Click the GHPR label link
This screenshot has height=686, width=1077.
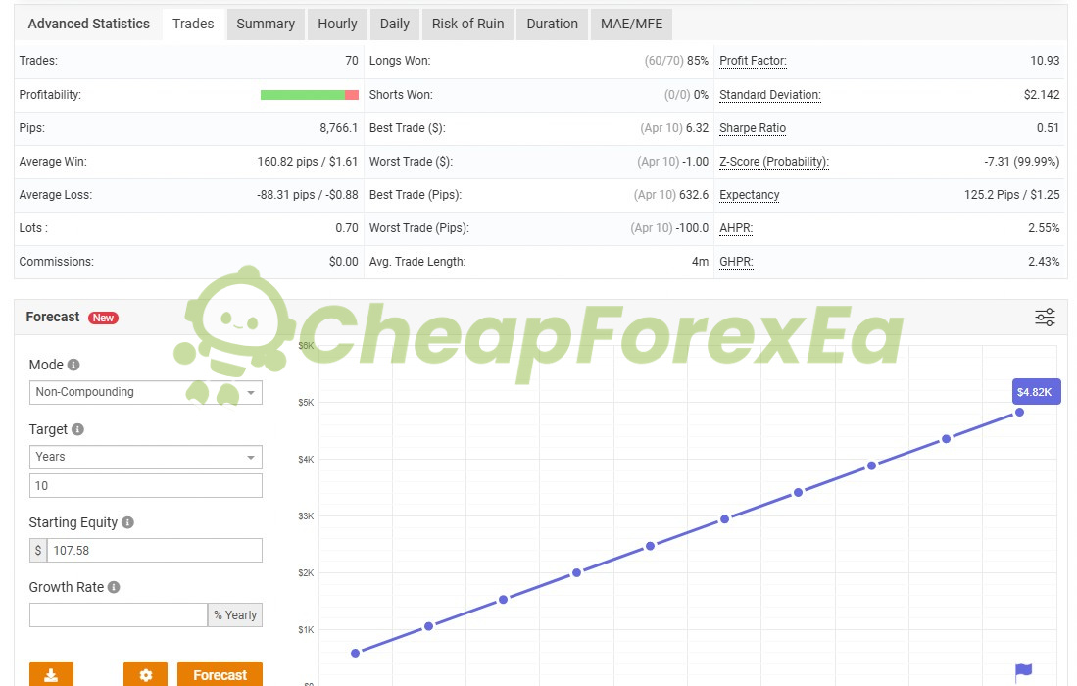pos(736,262)
